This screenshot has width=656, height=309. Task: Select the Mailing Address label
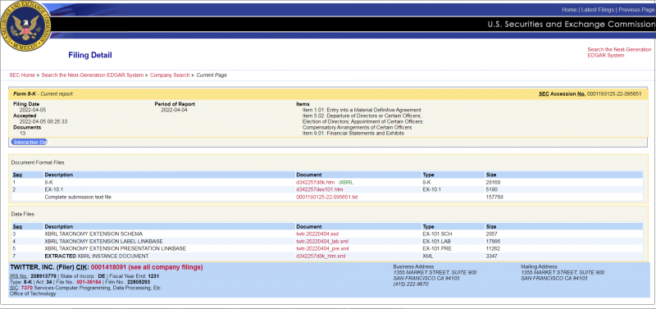pos(539,266)
